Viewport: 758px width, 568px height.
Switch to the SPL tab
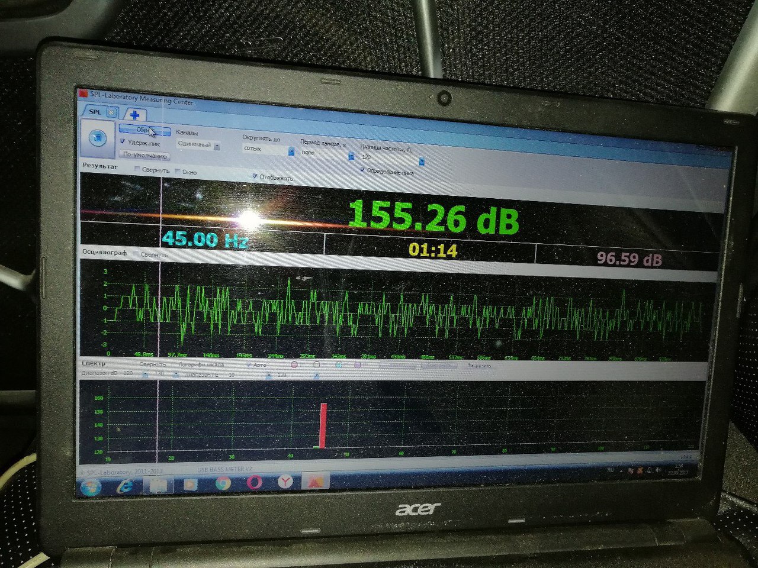95,112
